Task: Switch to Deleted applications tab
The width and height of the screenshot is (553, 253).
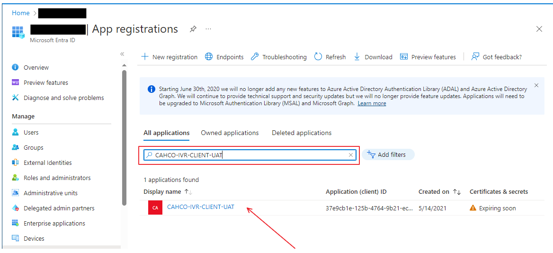Action: 302,133
